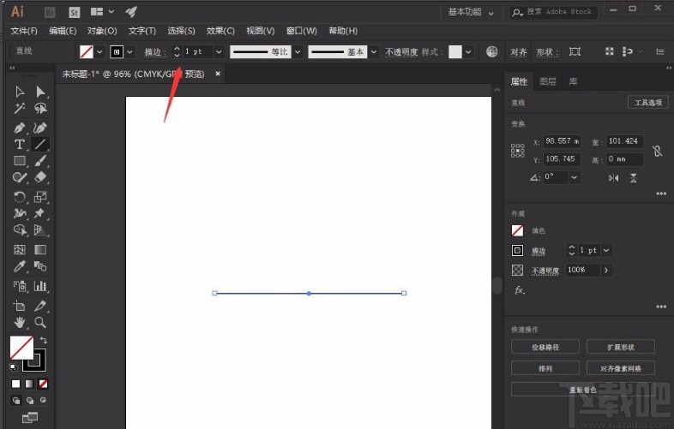Viewport: 674px width, 429px height.
Task: Expand opacity slider arrow in Properties
Action: click(x=606, y=270)
